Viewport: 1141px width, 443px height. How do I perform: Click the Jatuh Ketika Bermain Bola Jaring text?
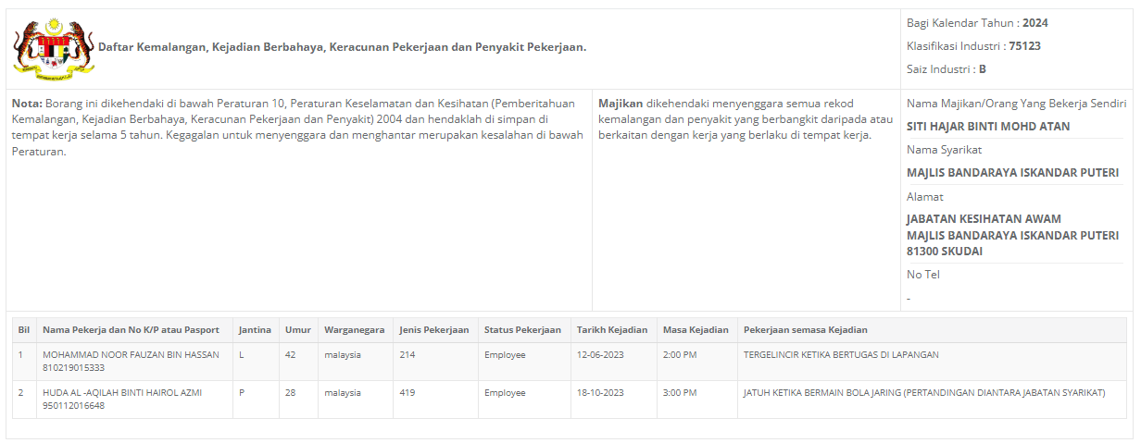coord(924,392)
